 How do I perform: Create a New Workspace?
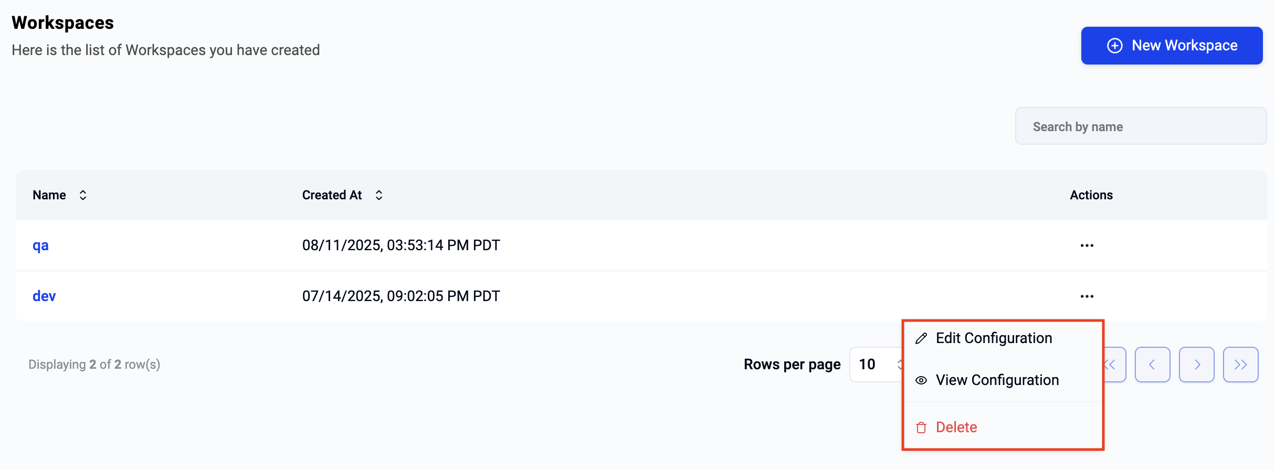coord(1172,46)
